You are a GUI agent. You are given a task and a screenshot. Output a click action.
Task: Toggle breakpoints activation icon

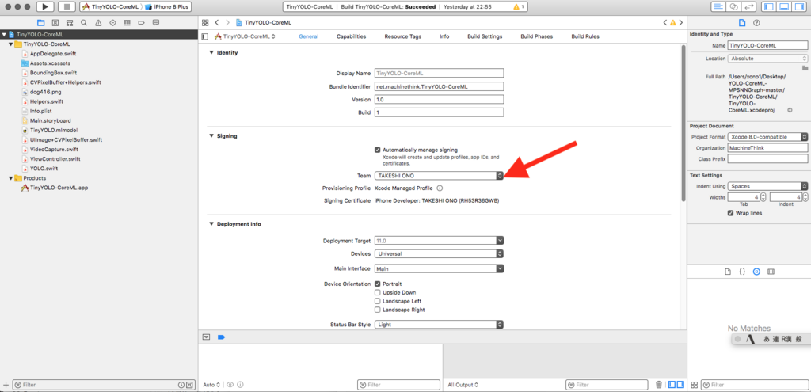pos(222,337)
